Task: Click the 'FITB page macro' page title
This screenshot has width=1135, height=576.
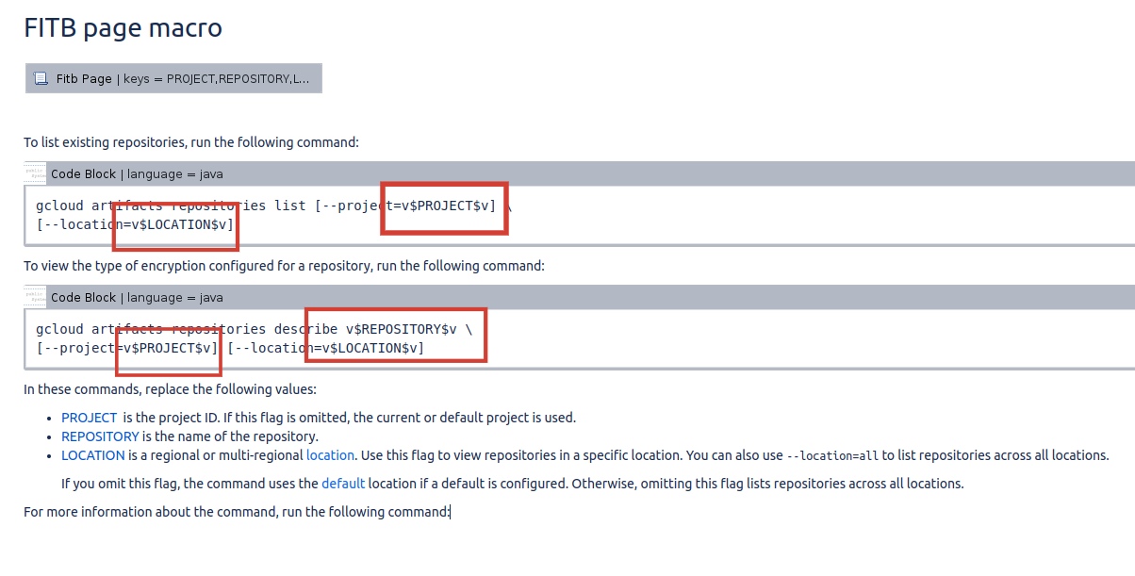Action: (123, 28)
